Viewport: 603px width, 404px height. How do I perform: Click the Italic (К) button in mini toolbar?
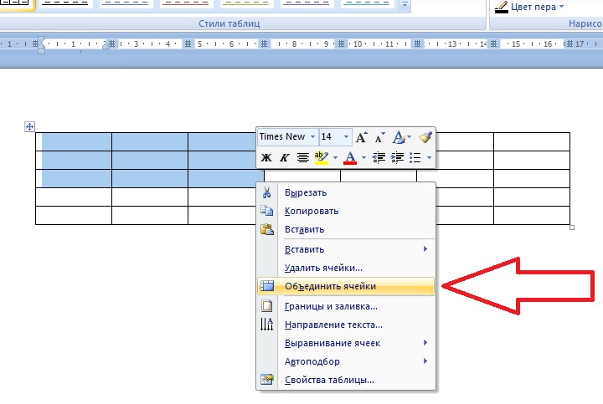click(284, 157)
